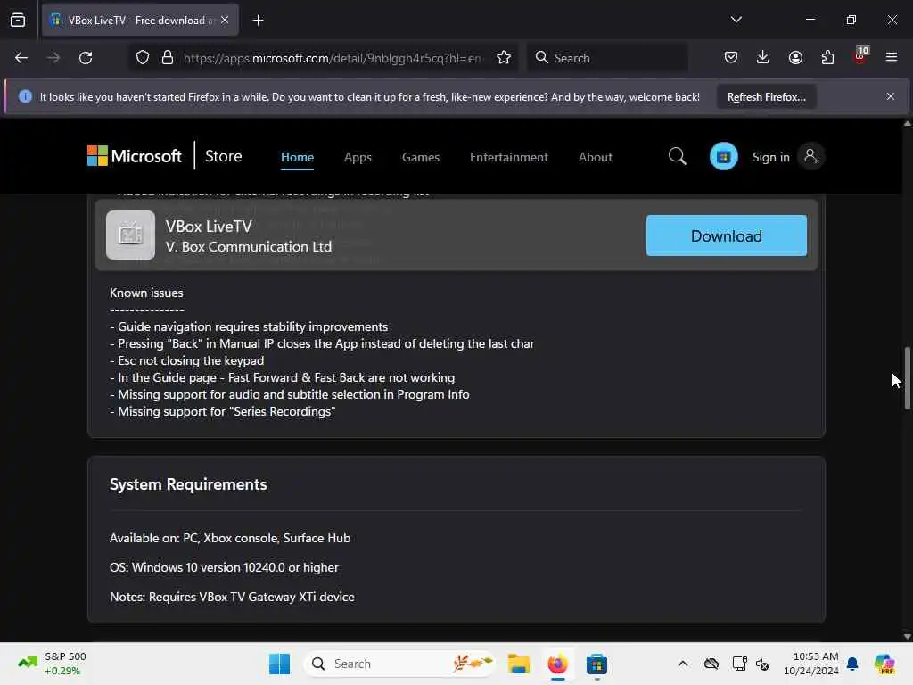Click the taskbar Search box
This screenshot has width=913, height=685.
point(400,664)
